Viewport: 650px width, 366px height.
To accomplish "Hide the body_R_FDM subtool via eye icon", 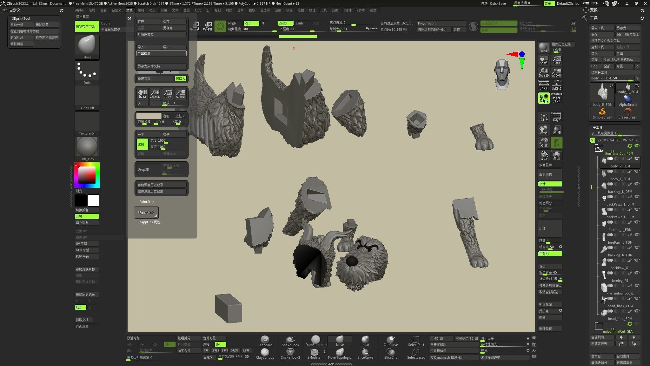I will click(637, 159).
